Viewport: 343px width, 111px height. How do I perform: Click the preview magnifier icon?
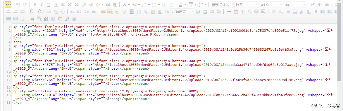tap(39, 19)
